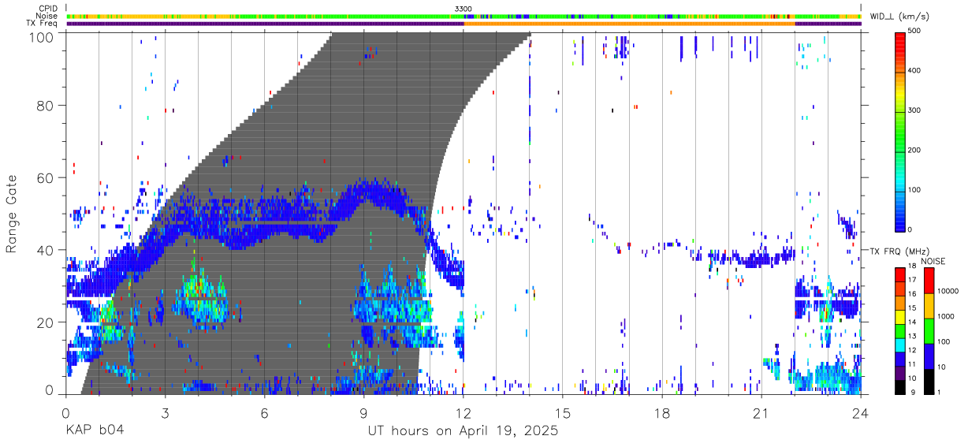Click the 500 tick on the width colorbar

(914, 31)
